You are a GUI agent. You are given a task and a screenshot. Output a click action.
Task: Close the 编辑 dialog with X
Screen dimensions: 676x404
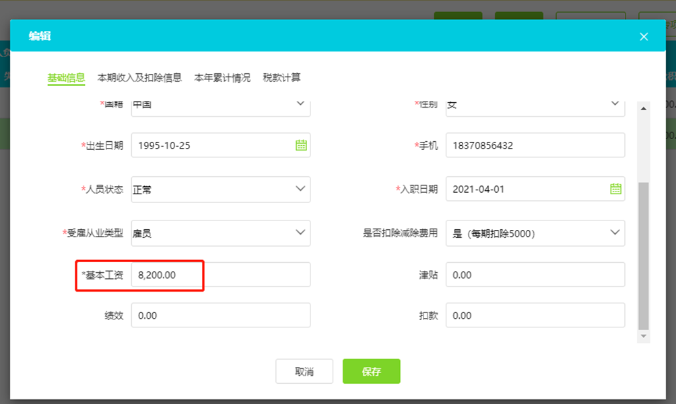tap(644, 36)
